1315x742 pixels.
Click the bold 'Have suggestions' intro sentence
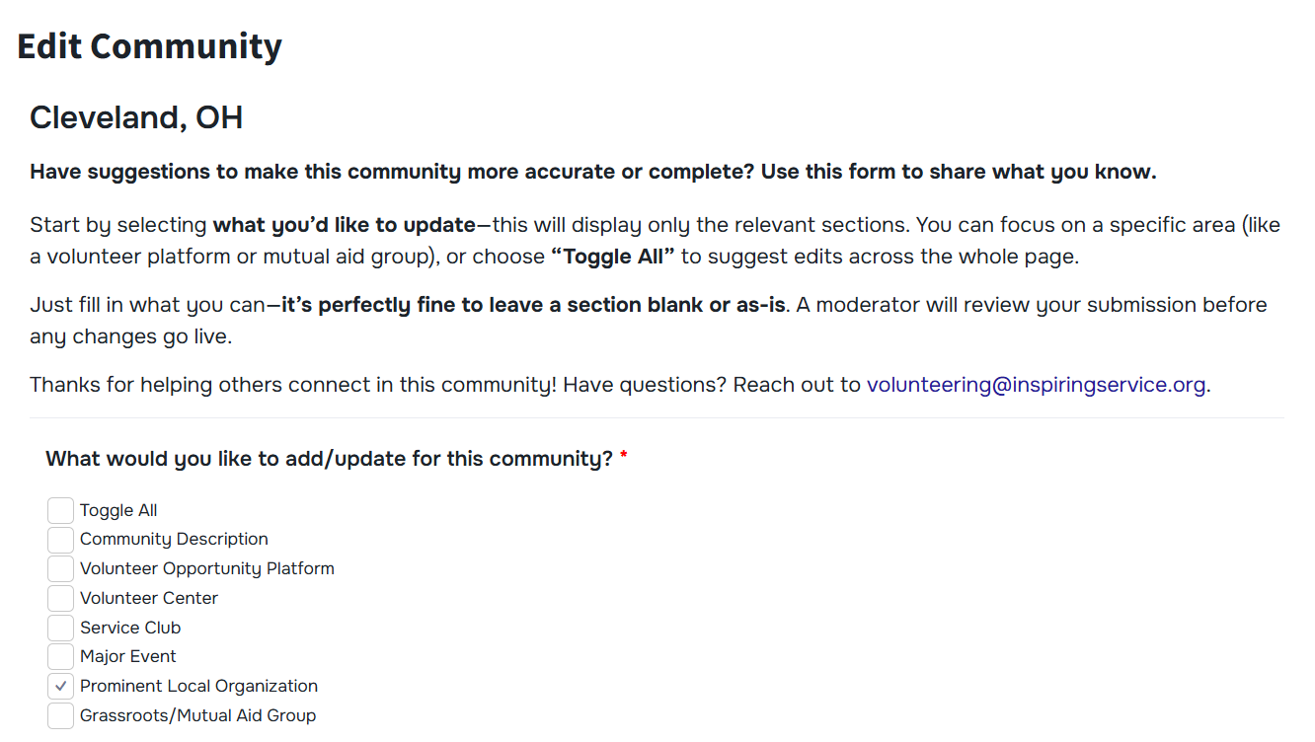point(592,172)
